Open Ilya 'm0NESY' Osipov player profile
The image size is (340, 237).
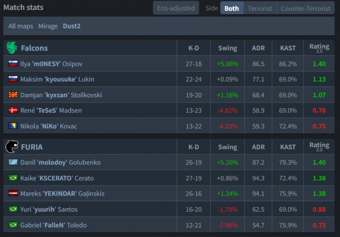51,64
